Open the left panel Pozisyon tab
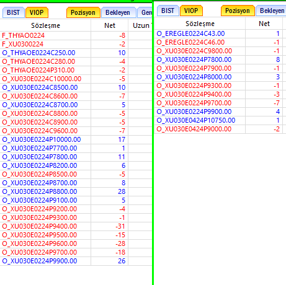Screen dimensions: 286x285 (x=83, y=12)
